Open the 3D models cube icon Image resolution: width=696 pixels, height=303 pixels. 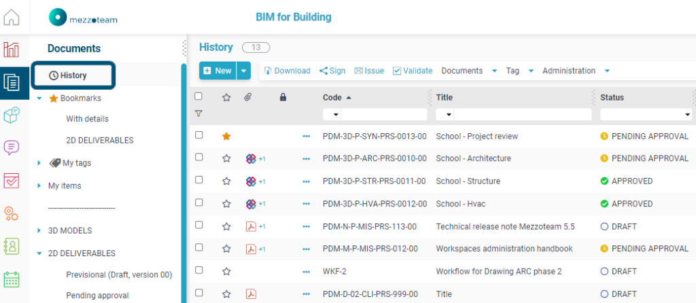(x=12, y=115)
